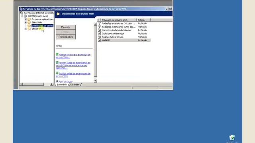255x143 pixels.
Task: Click the filter icon for CGI extensions row
Action: [x=100, y=23]
